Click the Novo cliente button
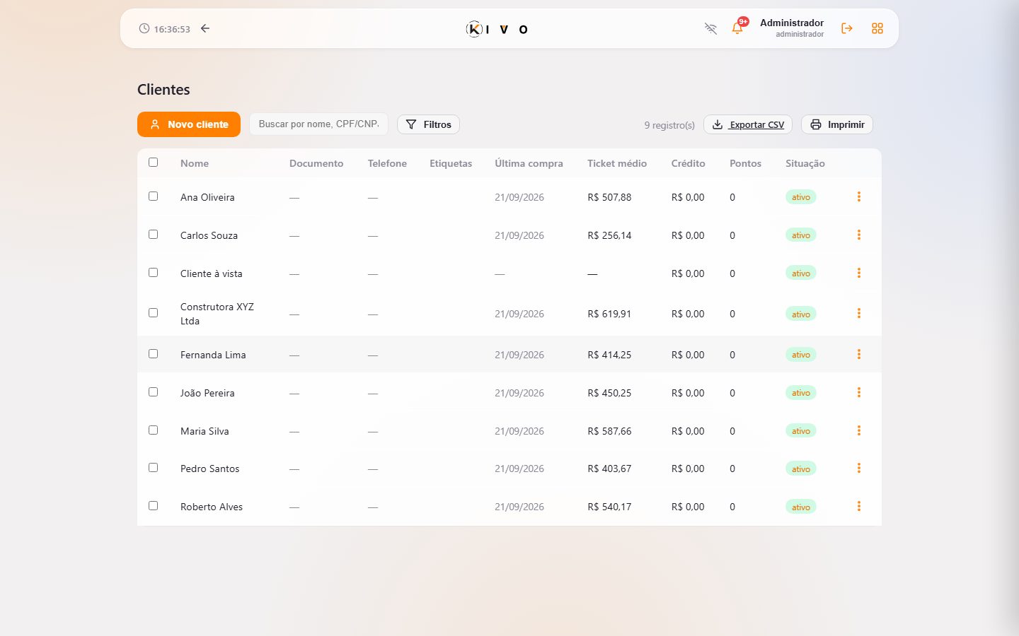The height and width of the screenshot is (636, 1019). coord(189,124)
